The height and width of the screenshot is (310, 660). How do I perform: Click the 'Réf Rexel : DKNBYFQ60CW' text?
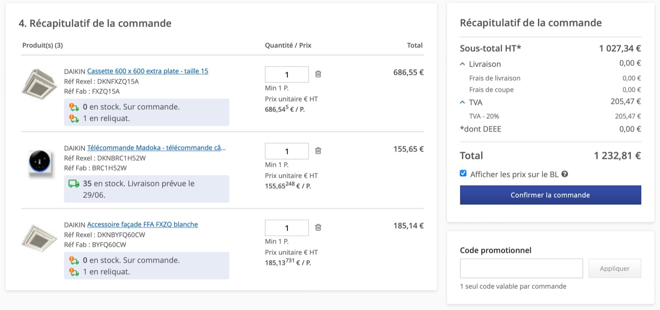click(105, 235)
